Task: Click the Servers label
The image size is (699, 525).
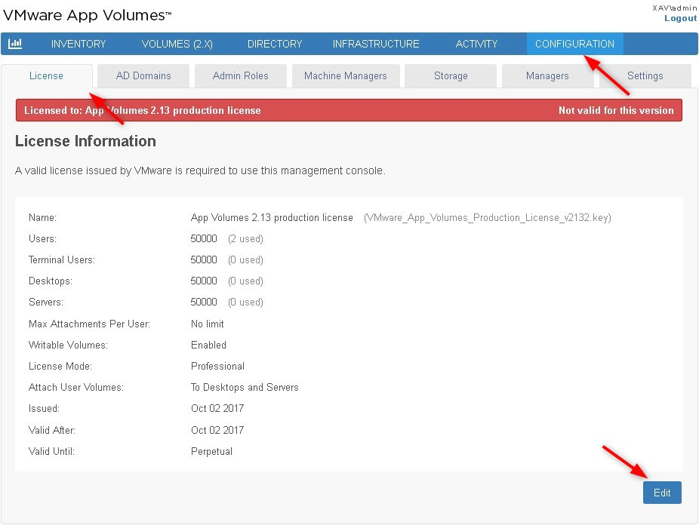Action: click(x=46, y=302)
